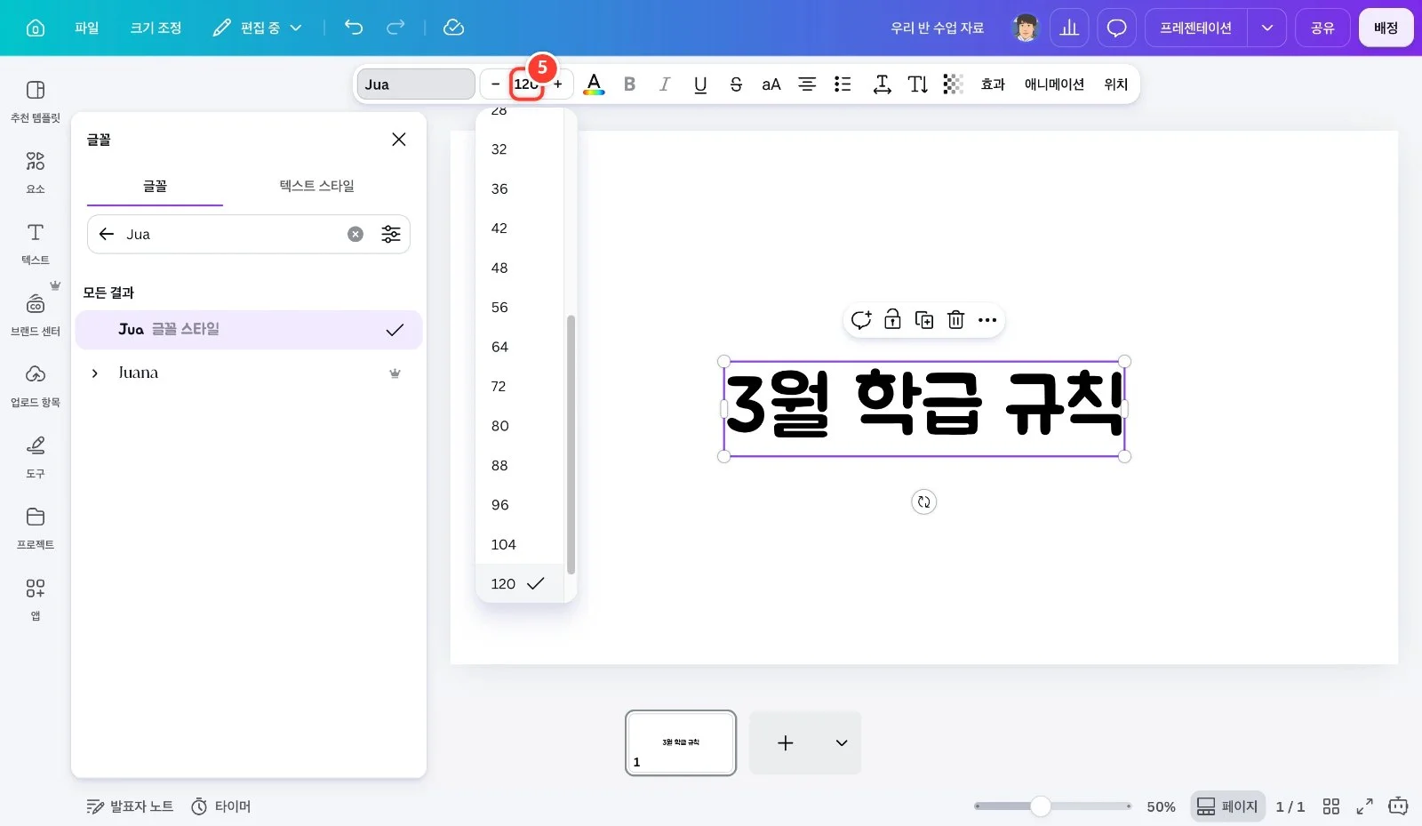Toggle bullet list formatting
The width and height of the screenshot is (1422, 826).
[843, 84]
